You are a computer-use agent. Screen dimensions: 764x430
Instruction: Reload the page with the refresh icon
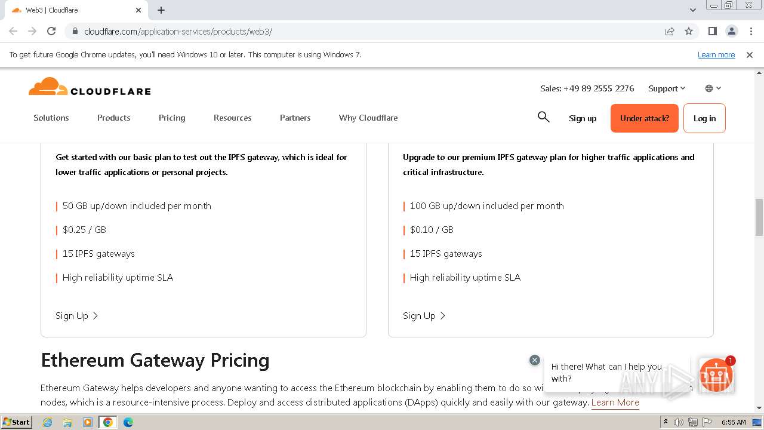coord(51,31)
